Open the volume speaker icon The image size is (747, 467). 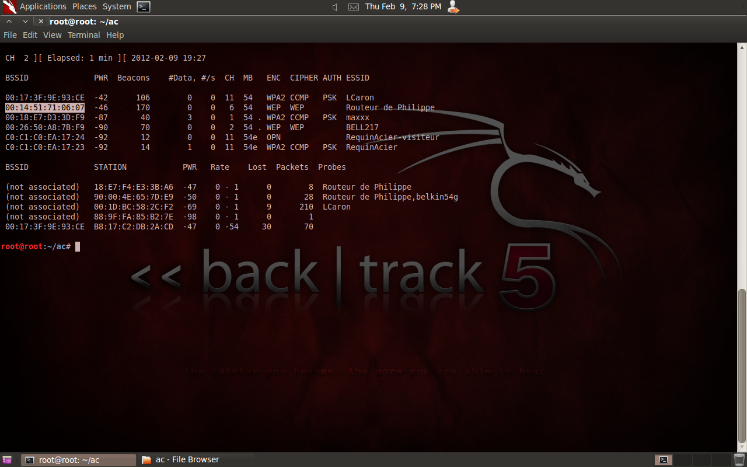click(335, 7)
